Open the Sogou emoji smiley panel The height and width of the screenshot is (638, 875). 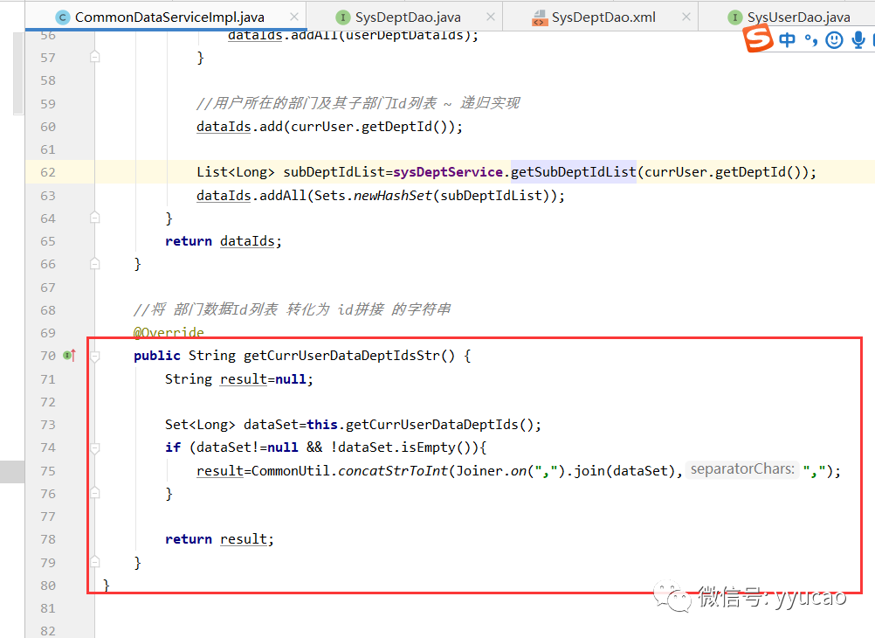coord(835,40)
